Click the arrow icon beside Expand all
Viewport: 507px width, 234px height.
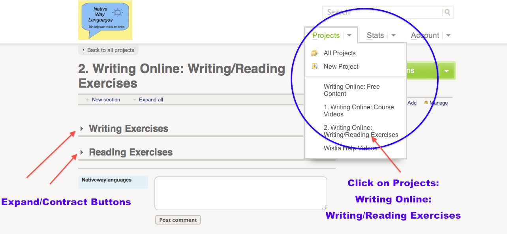pyautogui.click(x=135, y=100)
